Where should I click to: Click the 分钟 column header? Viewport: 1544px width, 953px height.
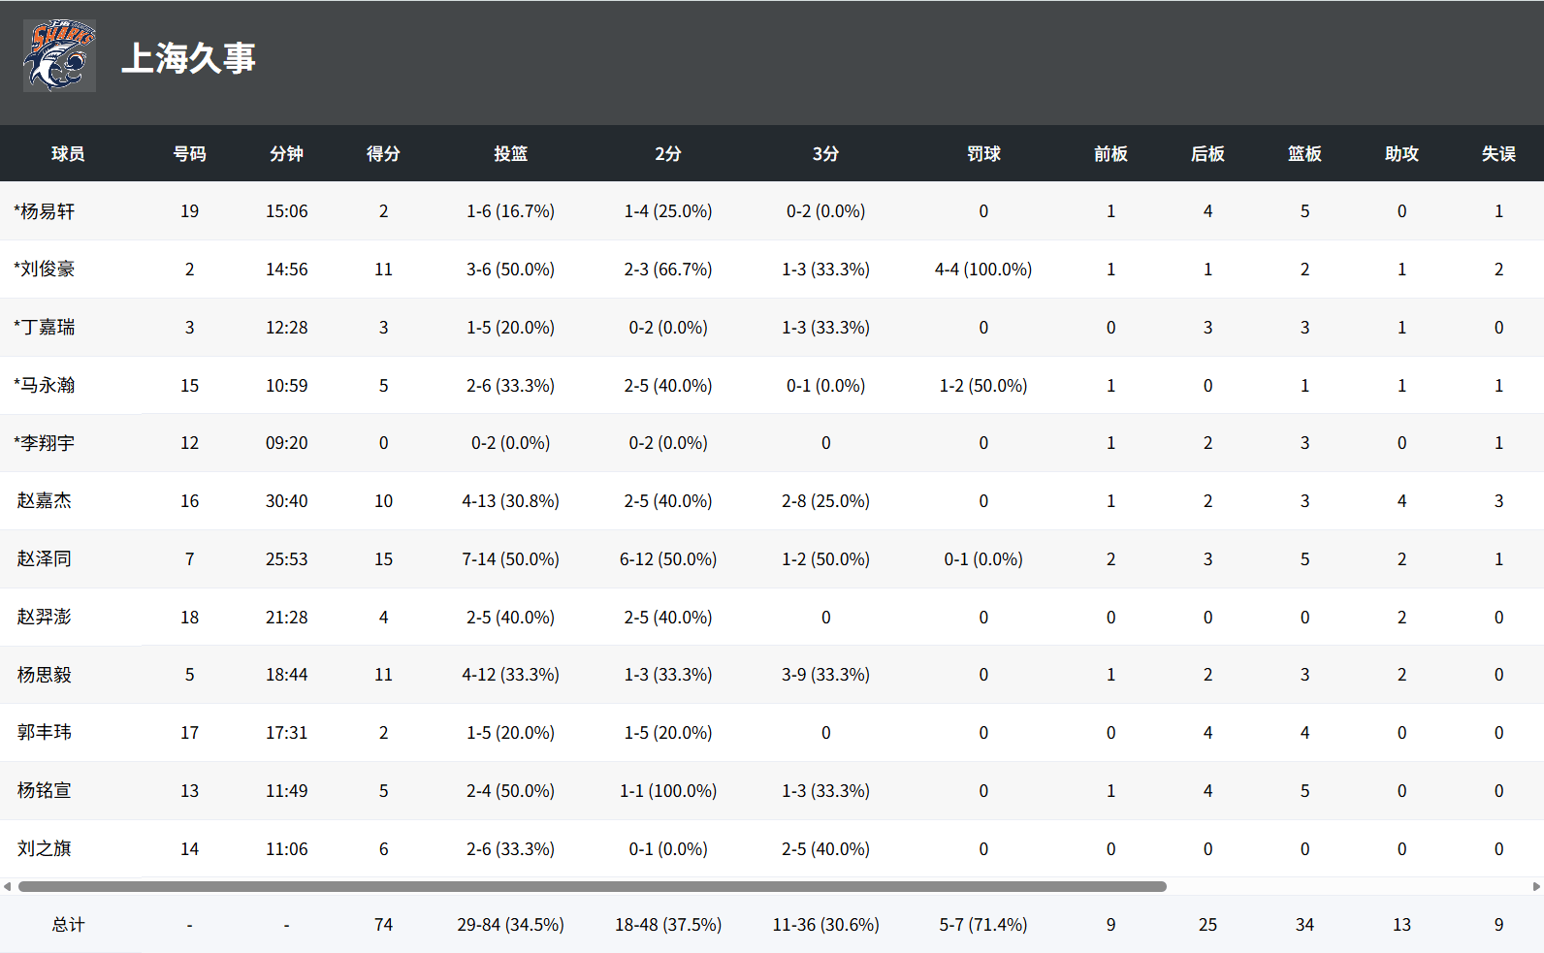coord(286,154)
